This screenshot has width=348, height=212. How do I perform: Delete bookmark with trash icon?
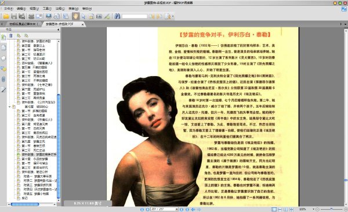click(11, 35)
